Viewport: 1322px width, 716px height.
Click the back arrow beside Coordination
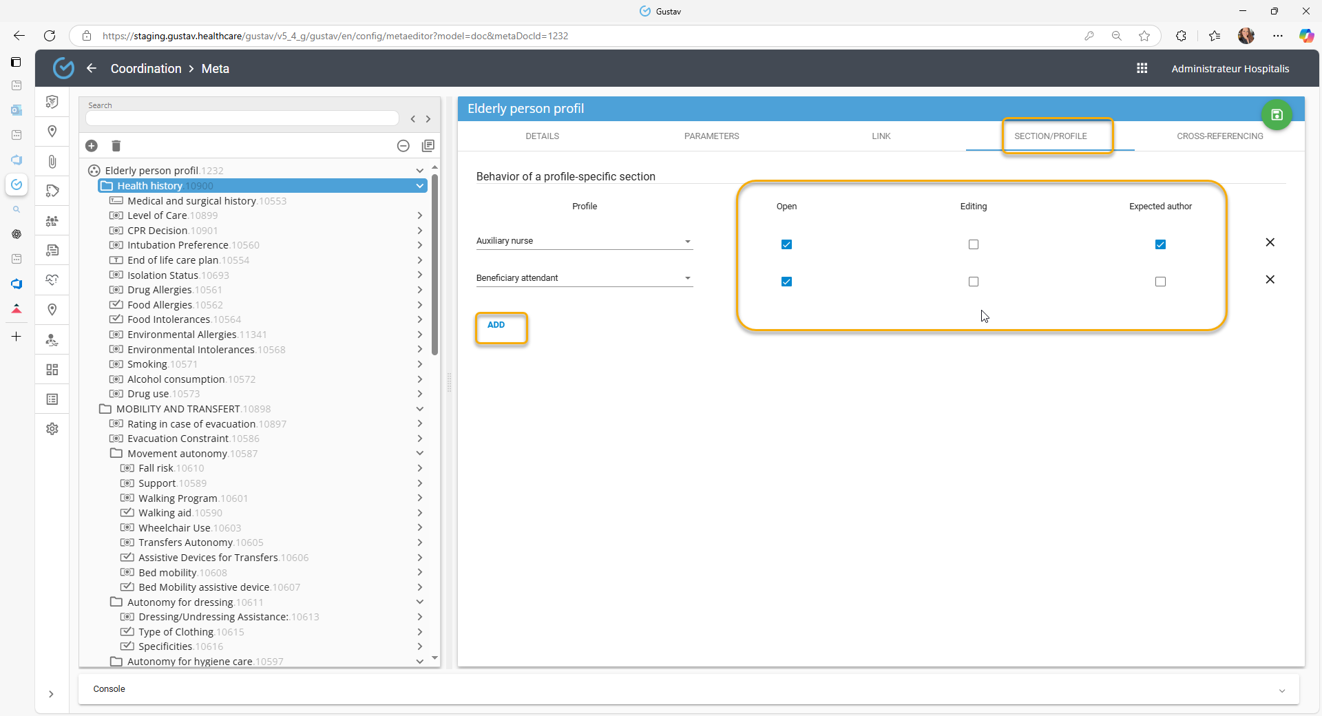point(92,68)
